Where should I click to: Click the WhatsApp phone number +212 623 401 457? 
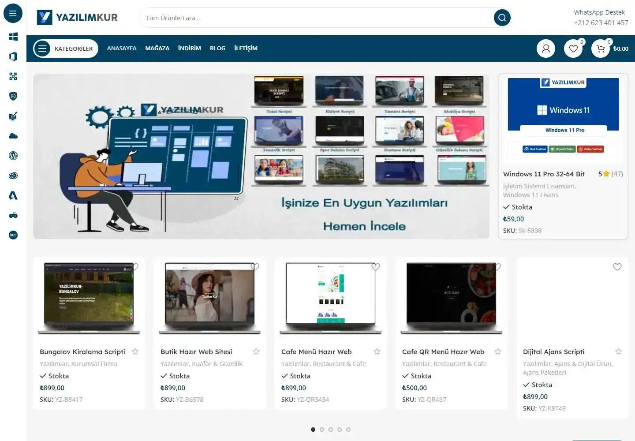pos(601,23)
